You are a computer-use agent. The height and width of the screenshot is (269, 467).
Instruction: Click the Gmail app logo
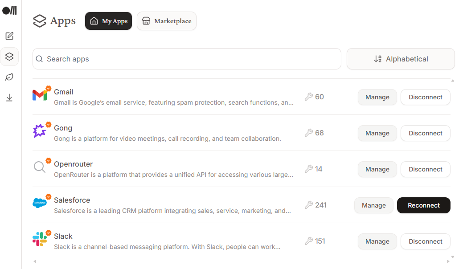(x=40, y=95)
